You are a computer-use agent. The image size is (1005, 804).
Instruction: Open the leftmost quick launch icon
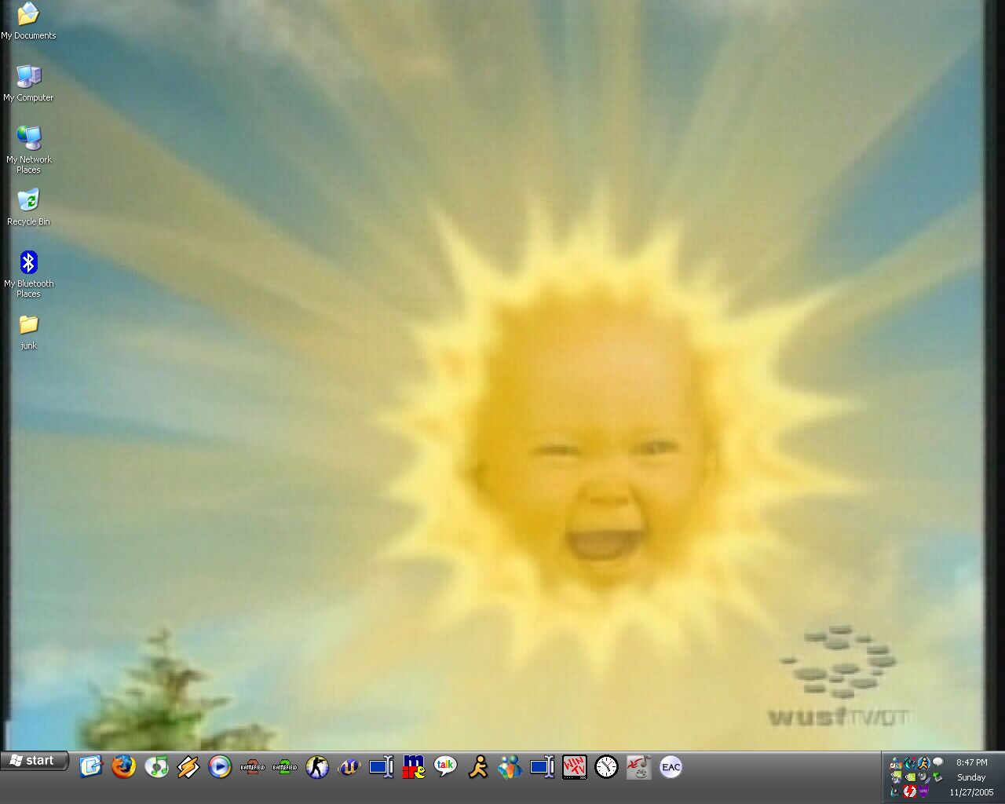tap(91, 766)
